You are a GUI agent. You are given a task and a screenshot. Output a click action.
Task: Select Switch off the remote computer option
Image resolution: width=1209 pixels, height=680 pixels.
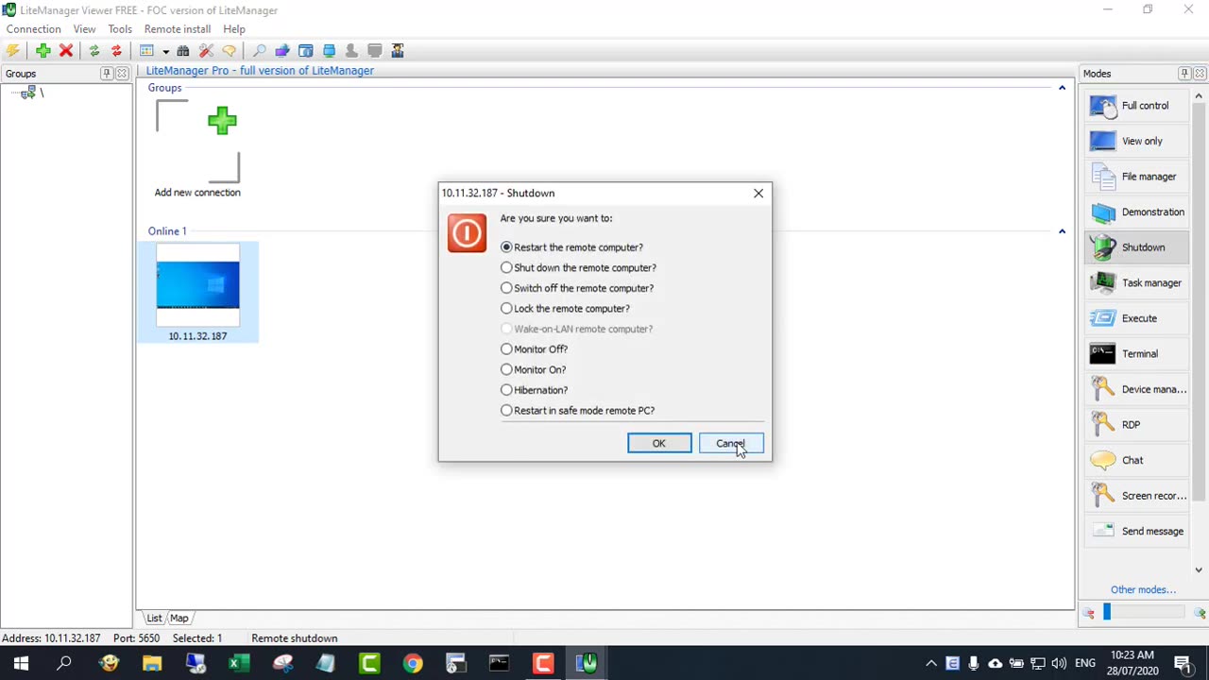coord(577,288)
